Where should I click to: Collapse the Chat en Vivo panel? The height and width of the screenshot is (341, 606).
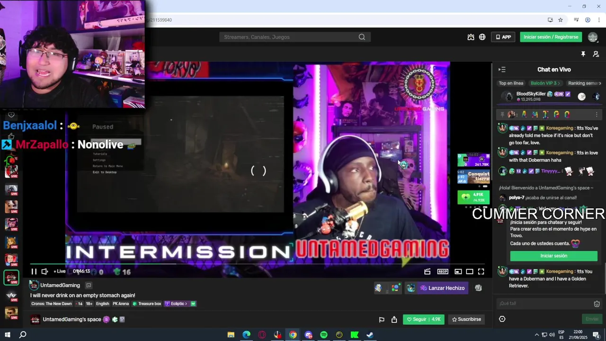pos(502,70)
